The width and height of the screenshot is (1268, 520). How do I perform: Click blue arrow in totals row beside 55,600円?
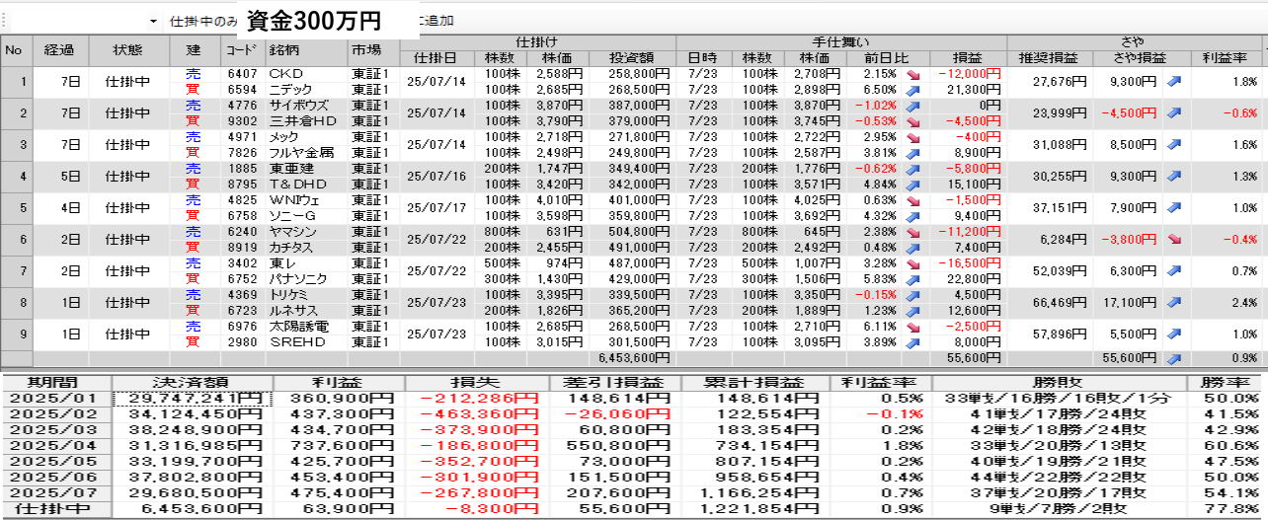(1174, 359)
